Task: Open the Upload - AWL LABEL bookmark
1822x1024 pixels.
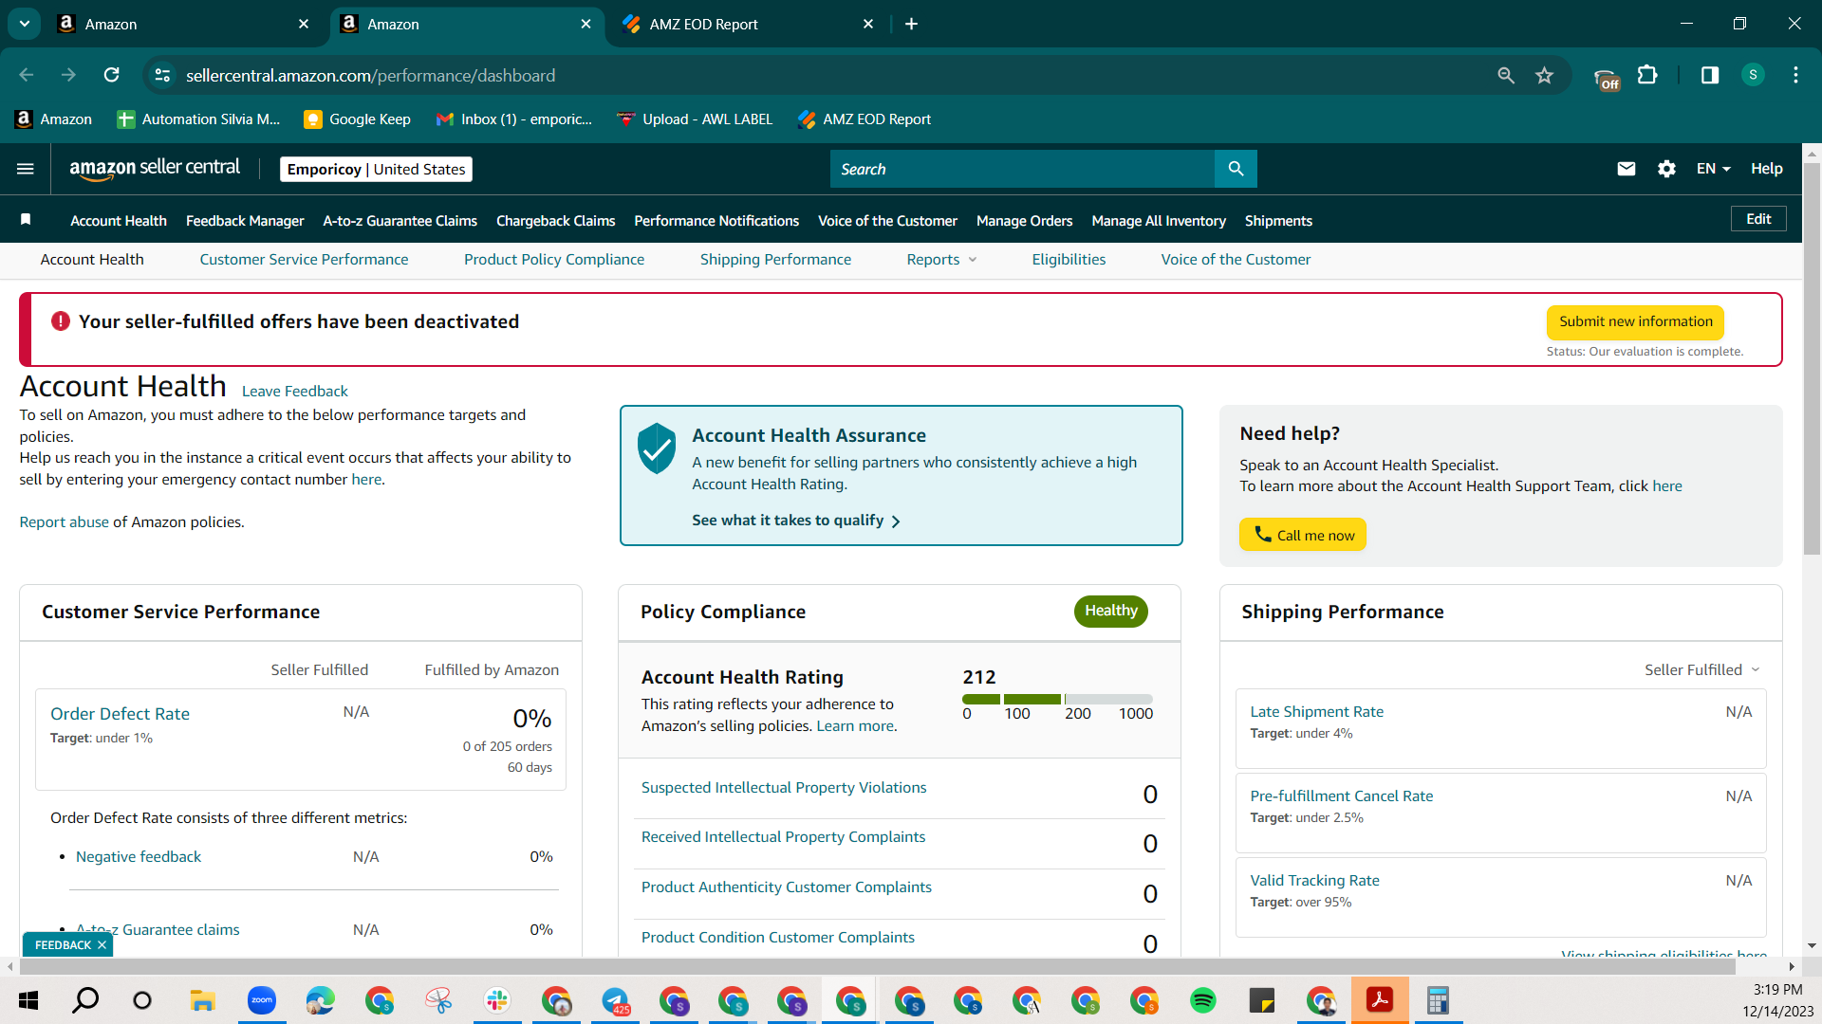Action: pos(695,119)
